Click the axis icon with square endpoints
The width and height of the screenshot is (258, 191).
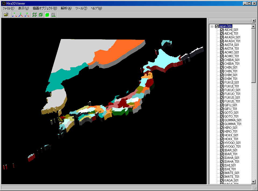tap(15, 15)
